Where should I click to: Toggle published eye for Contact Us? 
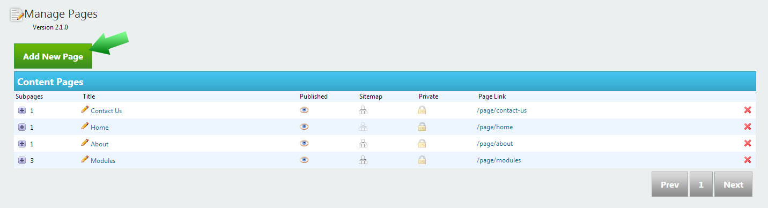(304, 110)
